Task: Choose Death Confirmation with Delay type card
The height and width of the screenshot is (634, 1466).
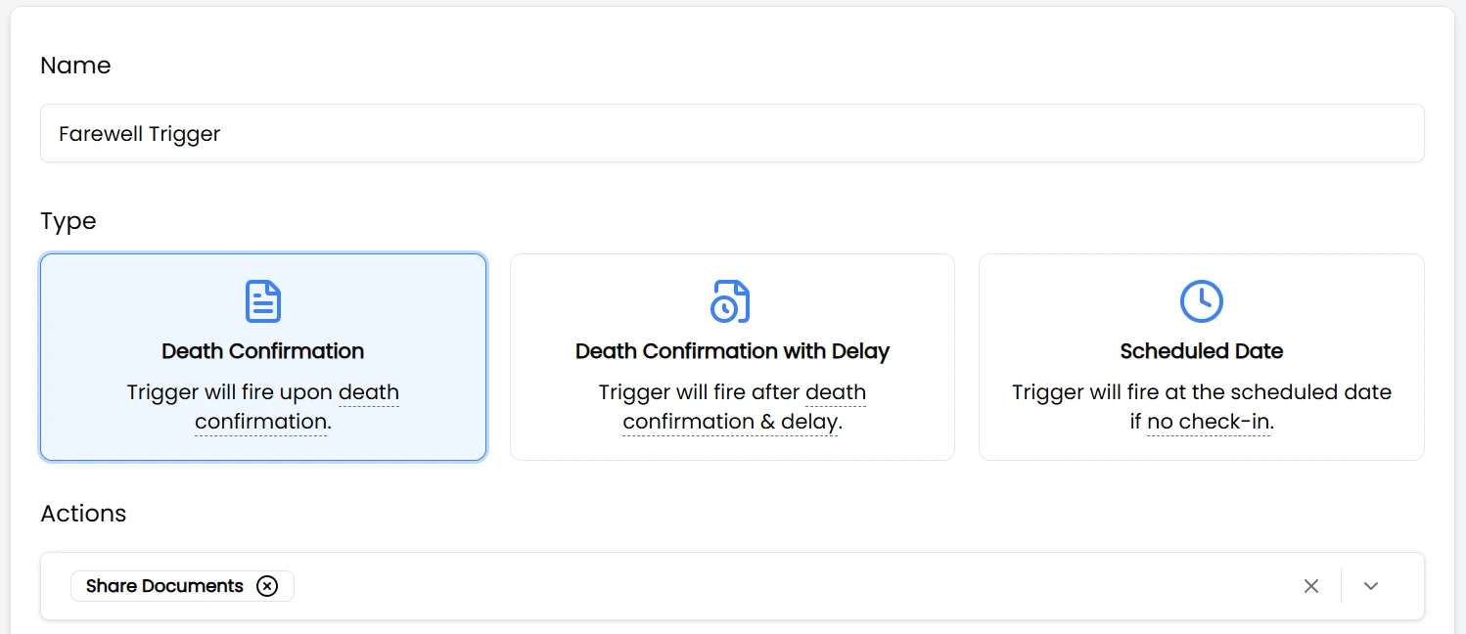Action: 732,357
